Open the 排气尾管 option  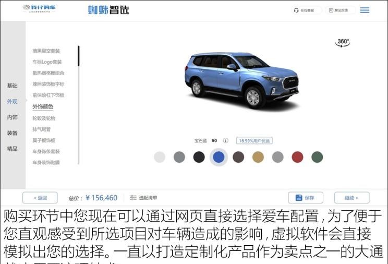click(42, 129)
